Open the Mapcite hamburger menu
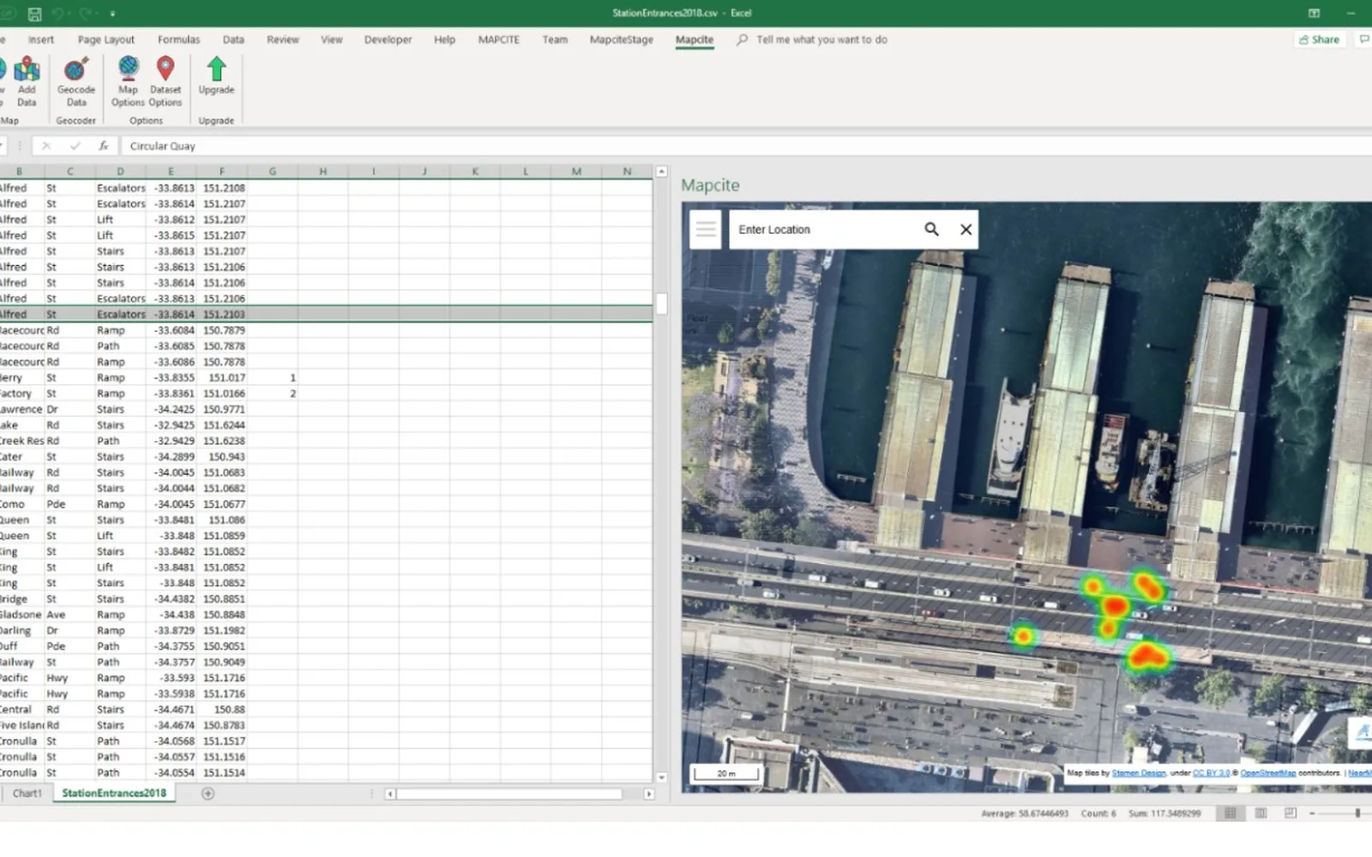The height and width of the screenshot is (857, 1372). 706,230
